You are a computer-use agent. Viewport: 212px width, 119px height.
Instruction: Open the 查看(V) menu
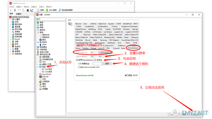coord(19,7)
